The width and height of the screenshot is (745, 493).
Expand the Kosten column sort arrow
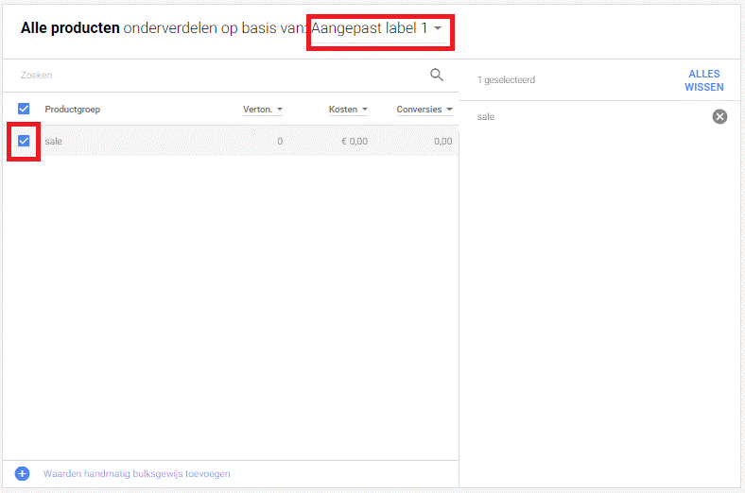pyautogui.click(x=365, y=110)
